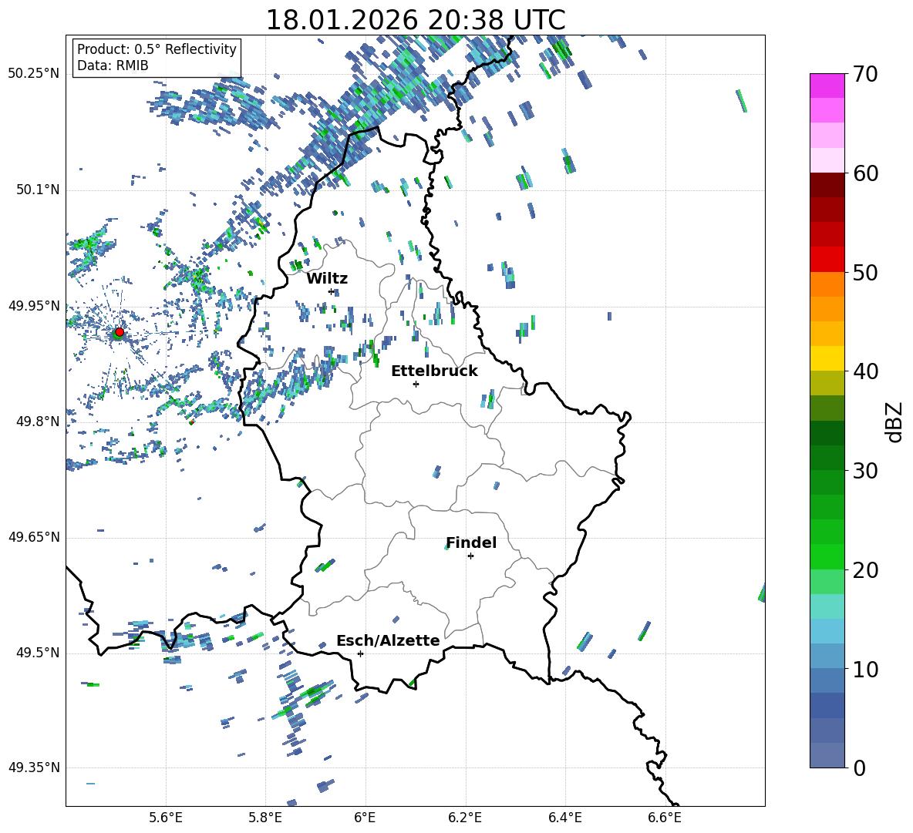Click the Ettelbruck station cross marker
Screen dimensions: 913x833
(x=416, y=384)
